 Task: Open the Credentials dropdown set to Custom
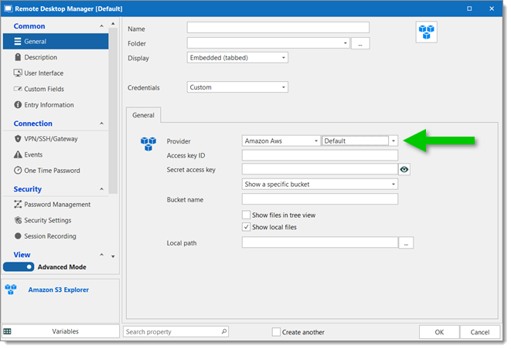[237, 87]
